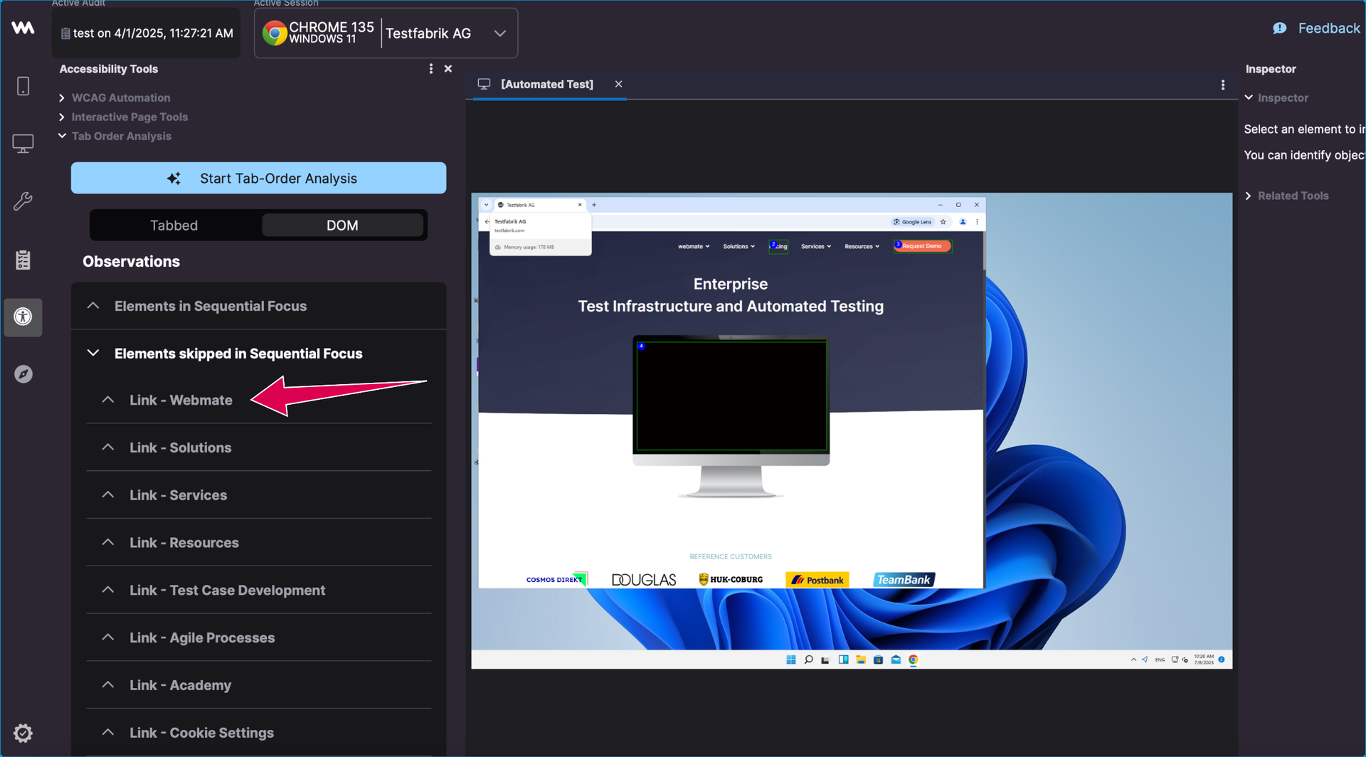Open the webmate menu on the Testfabrik site
Image resolution: width=1366 pixels, height=757 pixels.
(694, 246)
